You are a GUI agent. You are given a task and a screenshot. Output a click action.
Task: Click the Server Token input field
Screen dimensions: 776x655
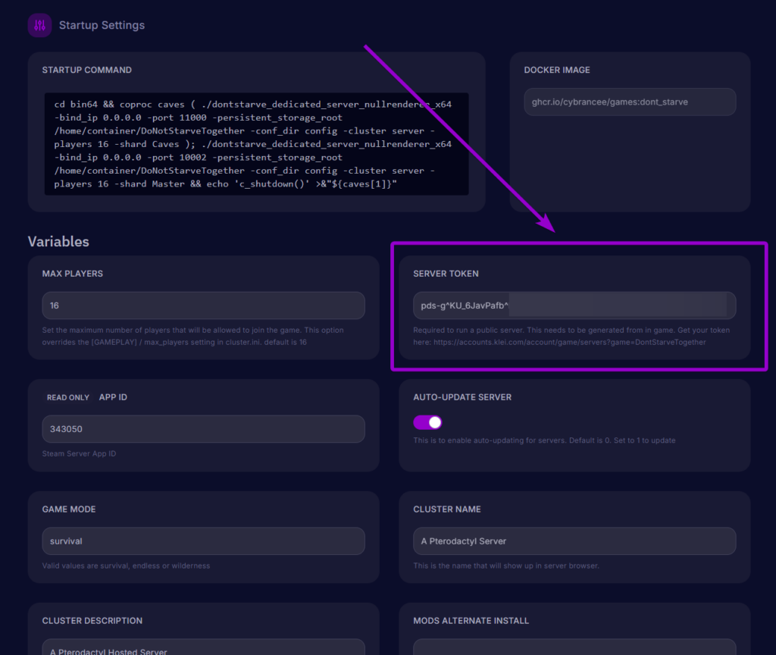click(x=574, y=306)
